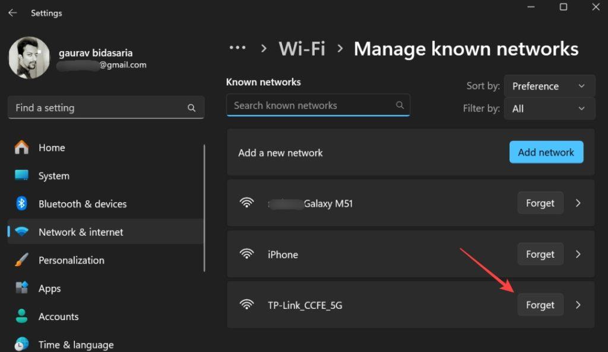Screen dimensions: 608x352
Task: Click the Home house icon
Action: 22,148
